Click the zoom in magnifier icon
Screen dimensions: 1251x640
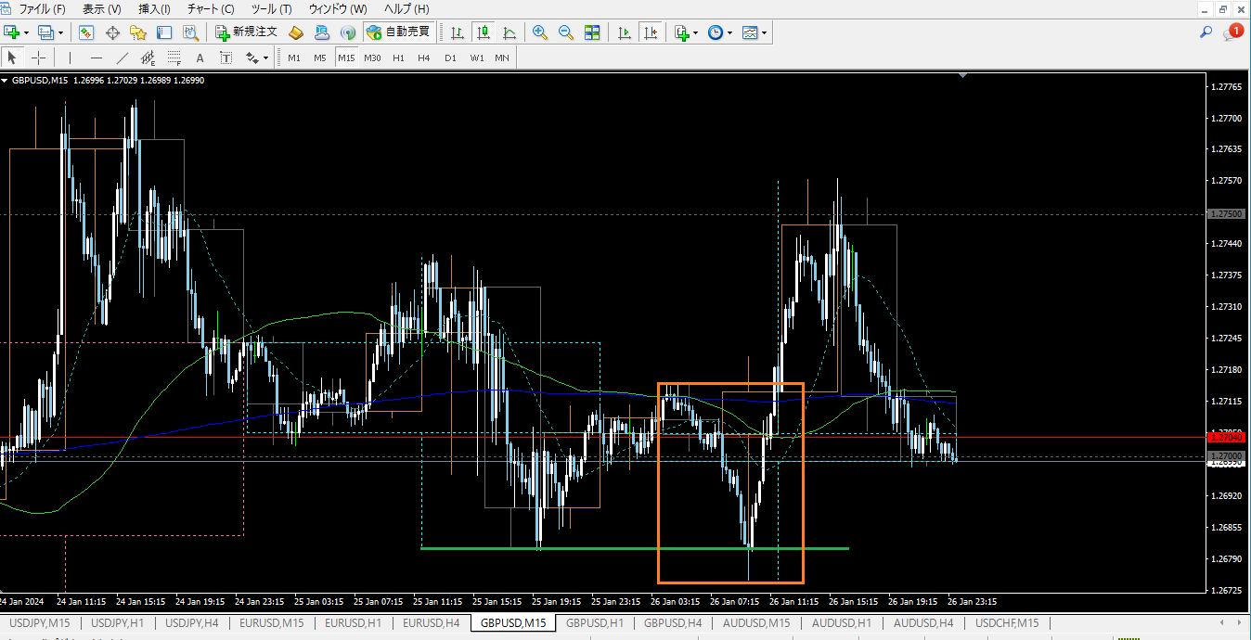click(x=540, y=32)
